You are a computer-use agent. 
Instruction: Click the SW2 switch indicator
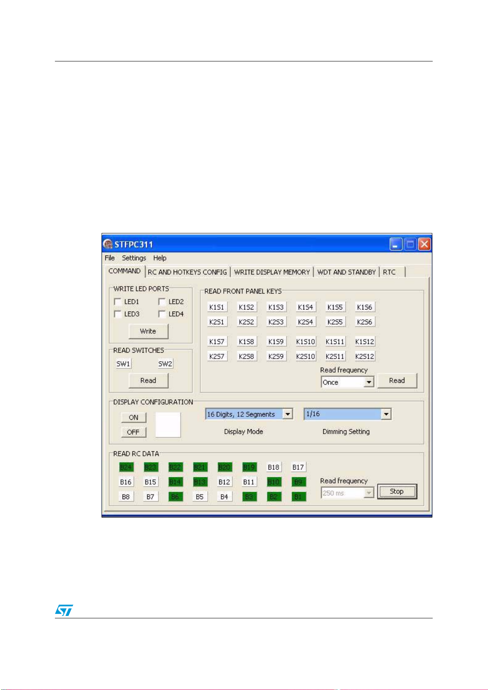point(166,364)
